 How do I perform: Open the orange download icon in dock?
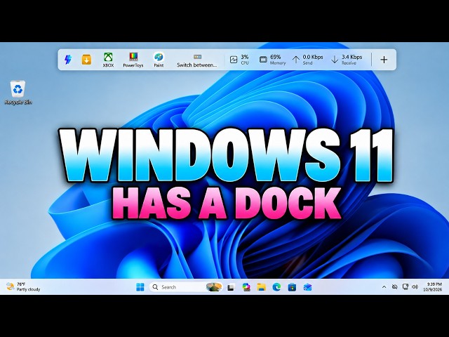[86, 60]
